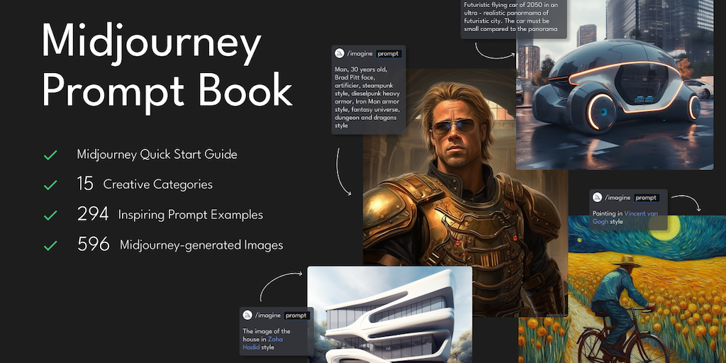Screen dimensions: 726x363
Task: Open the armored man with sunglasses image
Action: coord(465,192)
